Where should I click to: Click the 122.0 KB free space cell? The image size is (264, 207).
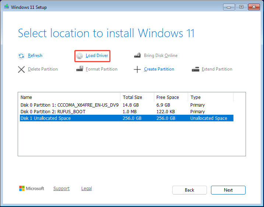[165, 112]
